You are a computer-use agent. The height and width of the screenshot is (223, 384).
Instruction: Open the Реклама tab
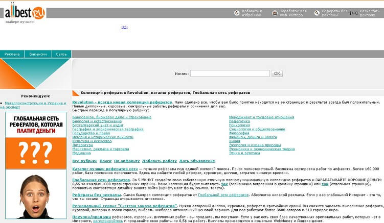coord(12,54)
